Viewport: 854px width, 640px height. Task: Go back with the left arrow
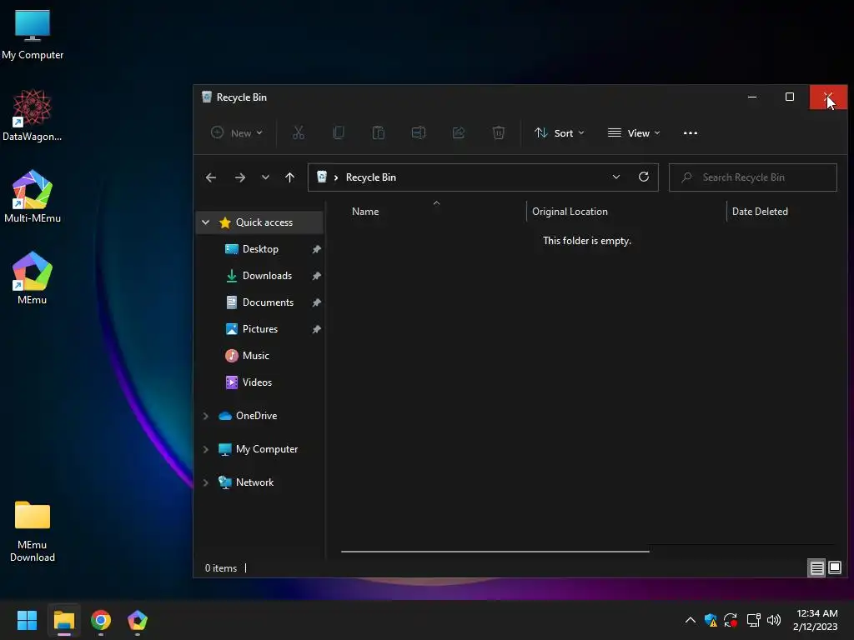(x=211, y=177)
